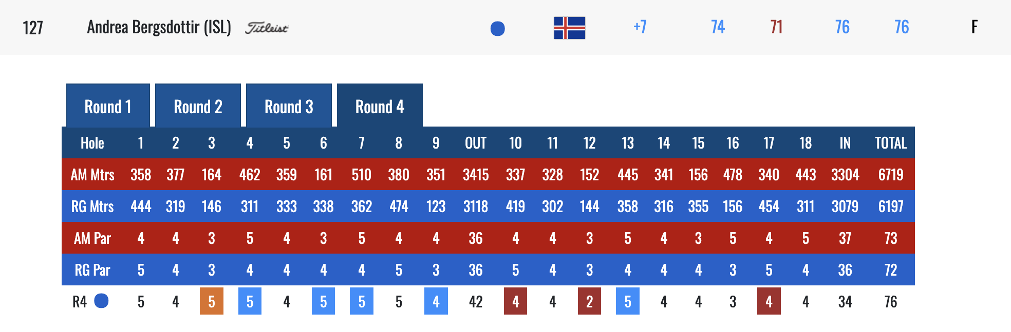
Task: Open the Round 1 tab
Action: 108,107
